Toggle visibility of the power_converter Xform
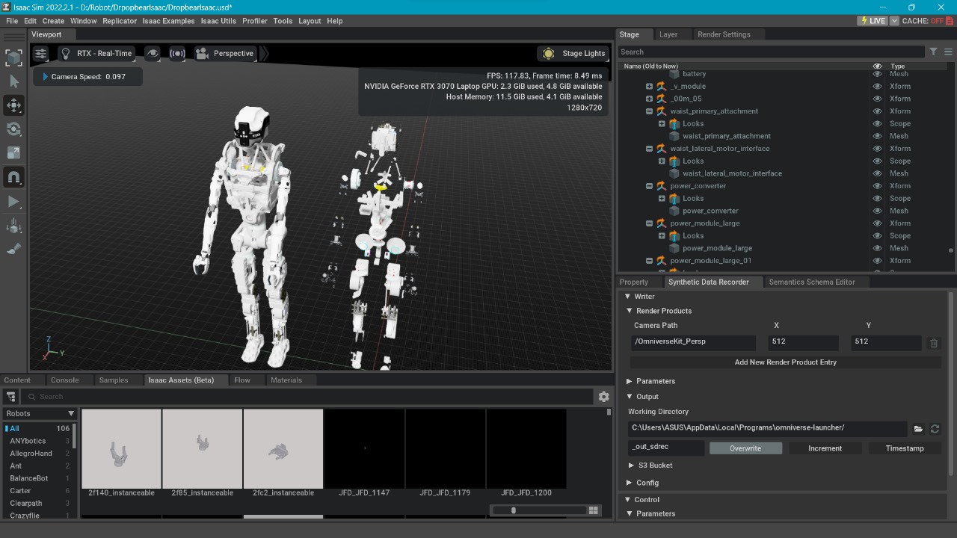957x538 pixels. click(x=877, y=186)
